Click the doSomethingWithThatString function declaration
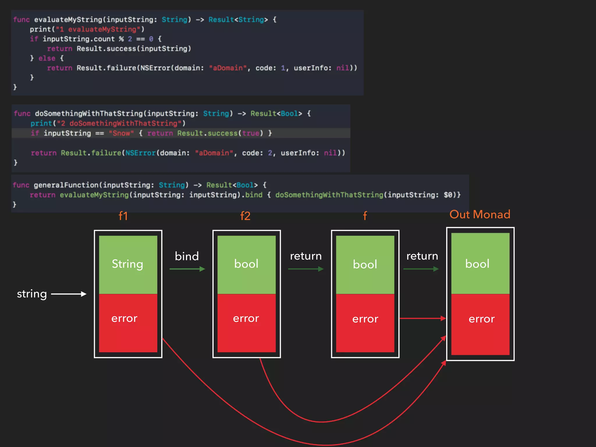The height and width of the screenshot is (447, 596). [x=89, y=113]
